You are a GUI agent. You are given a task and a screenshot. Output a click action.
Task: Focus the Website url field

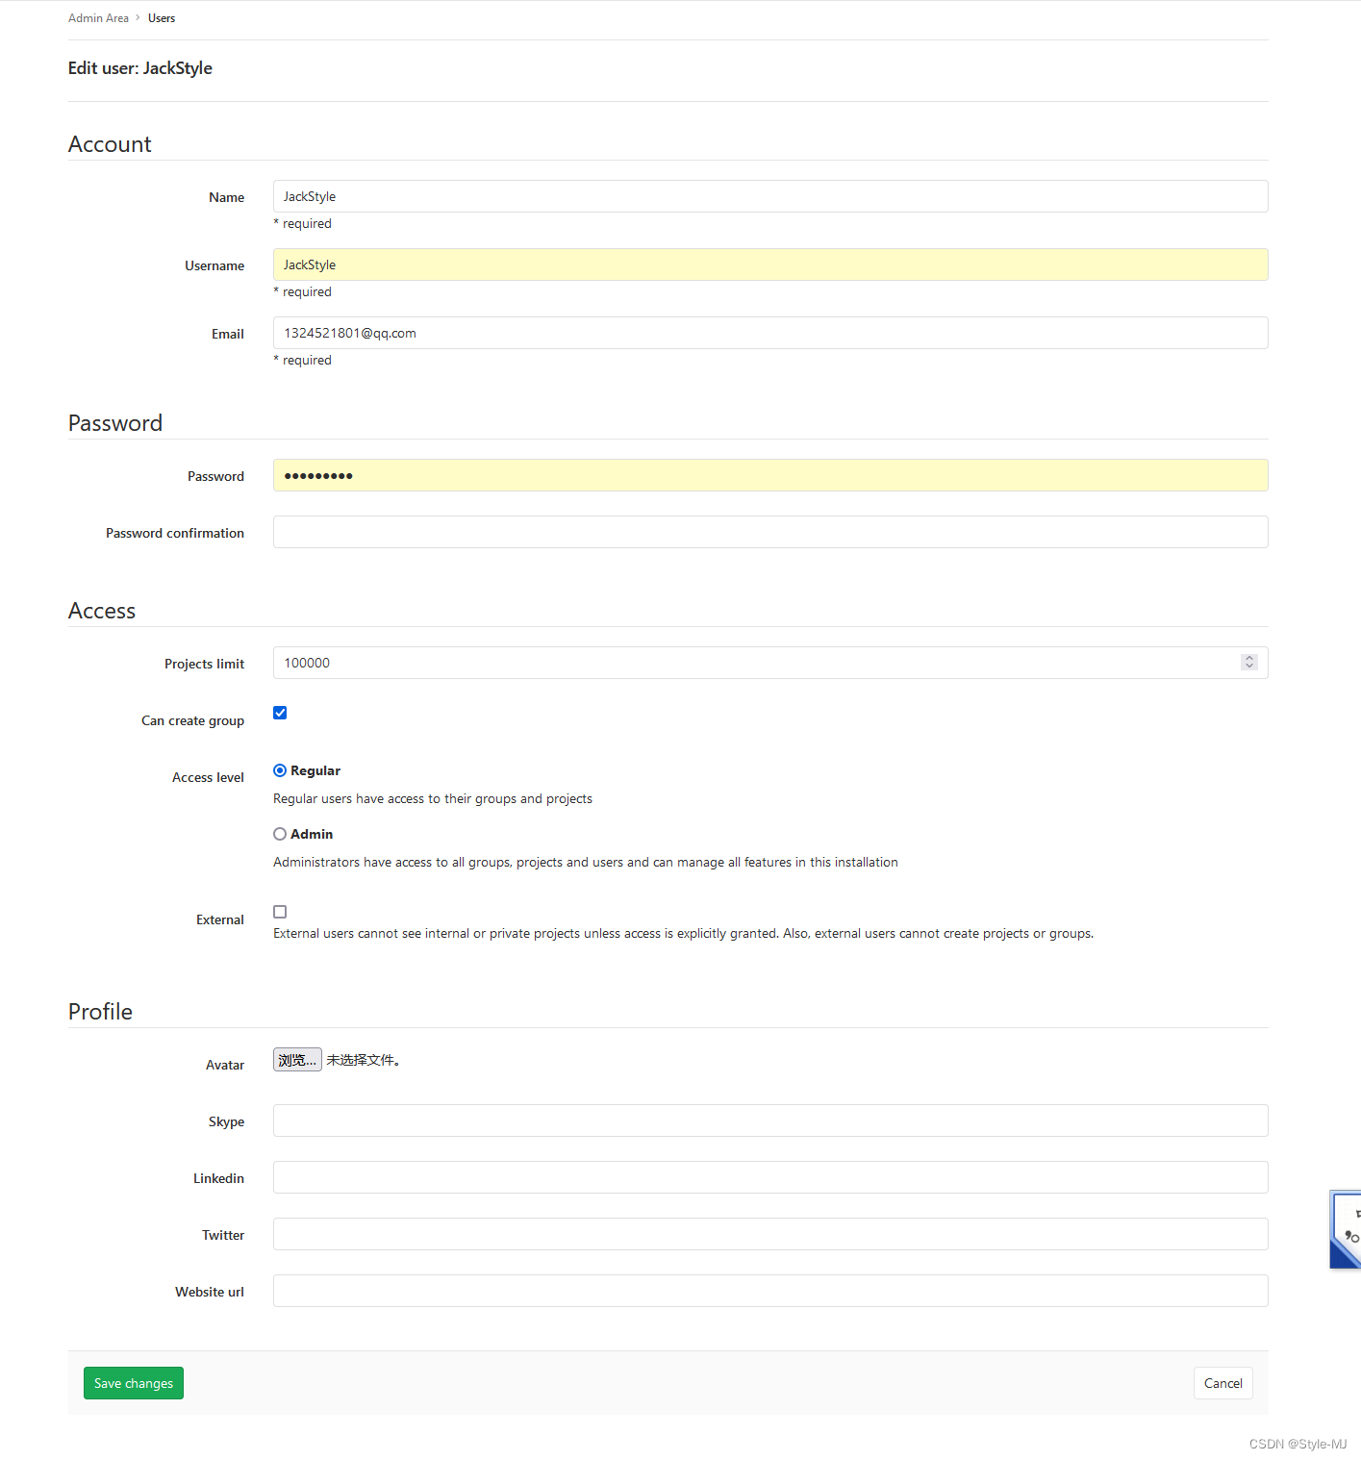[x=770, y=1291]
